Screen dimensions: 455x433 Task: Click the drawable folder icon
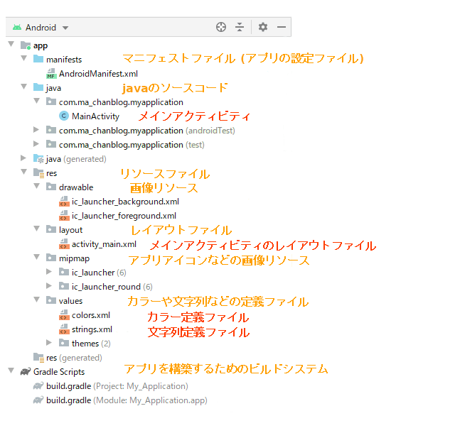point(51,187)
